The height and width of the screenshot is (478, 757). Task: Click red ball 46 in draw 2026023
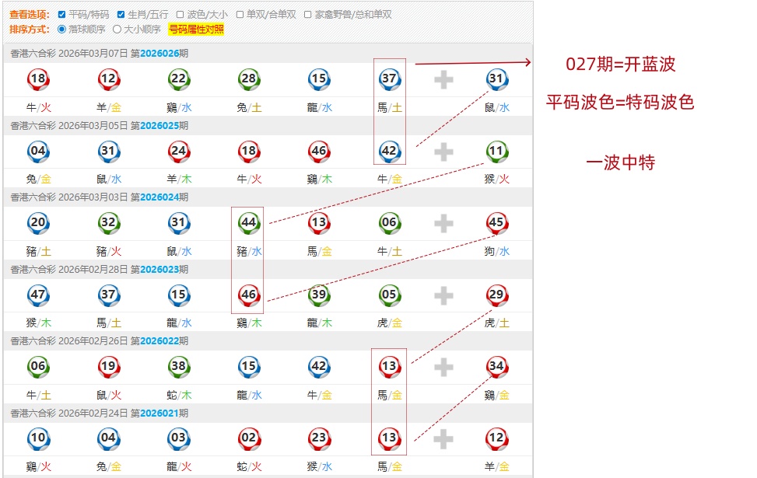pyautogui.click(x=249, y=295)
